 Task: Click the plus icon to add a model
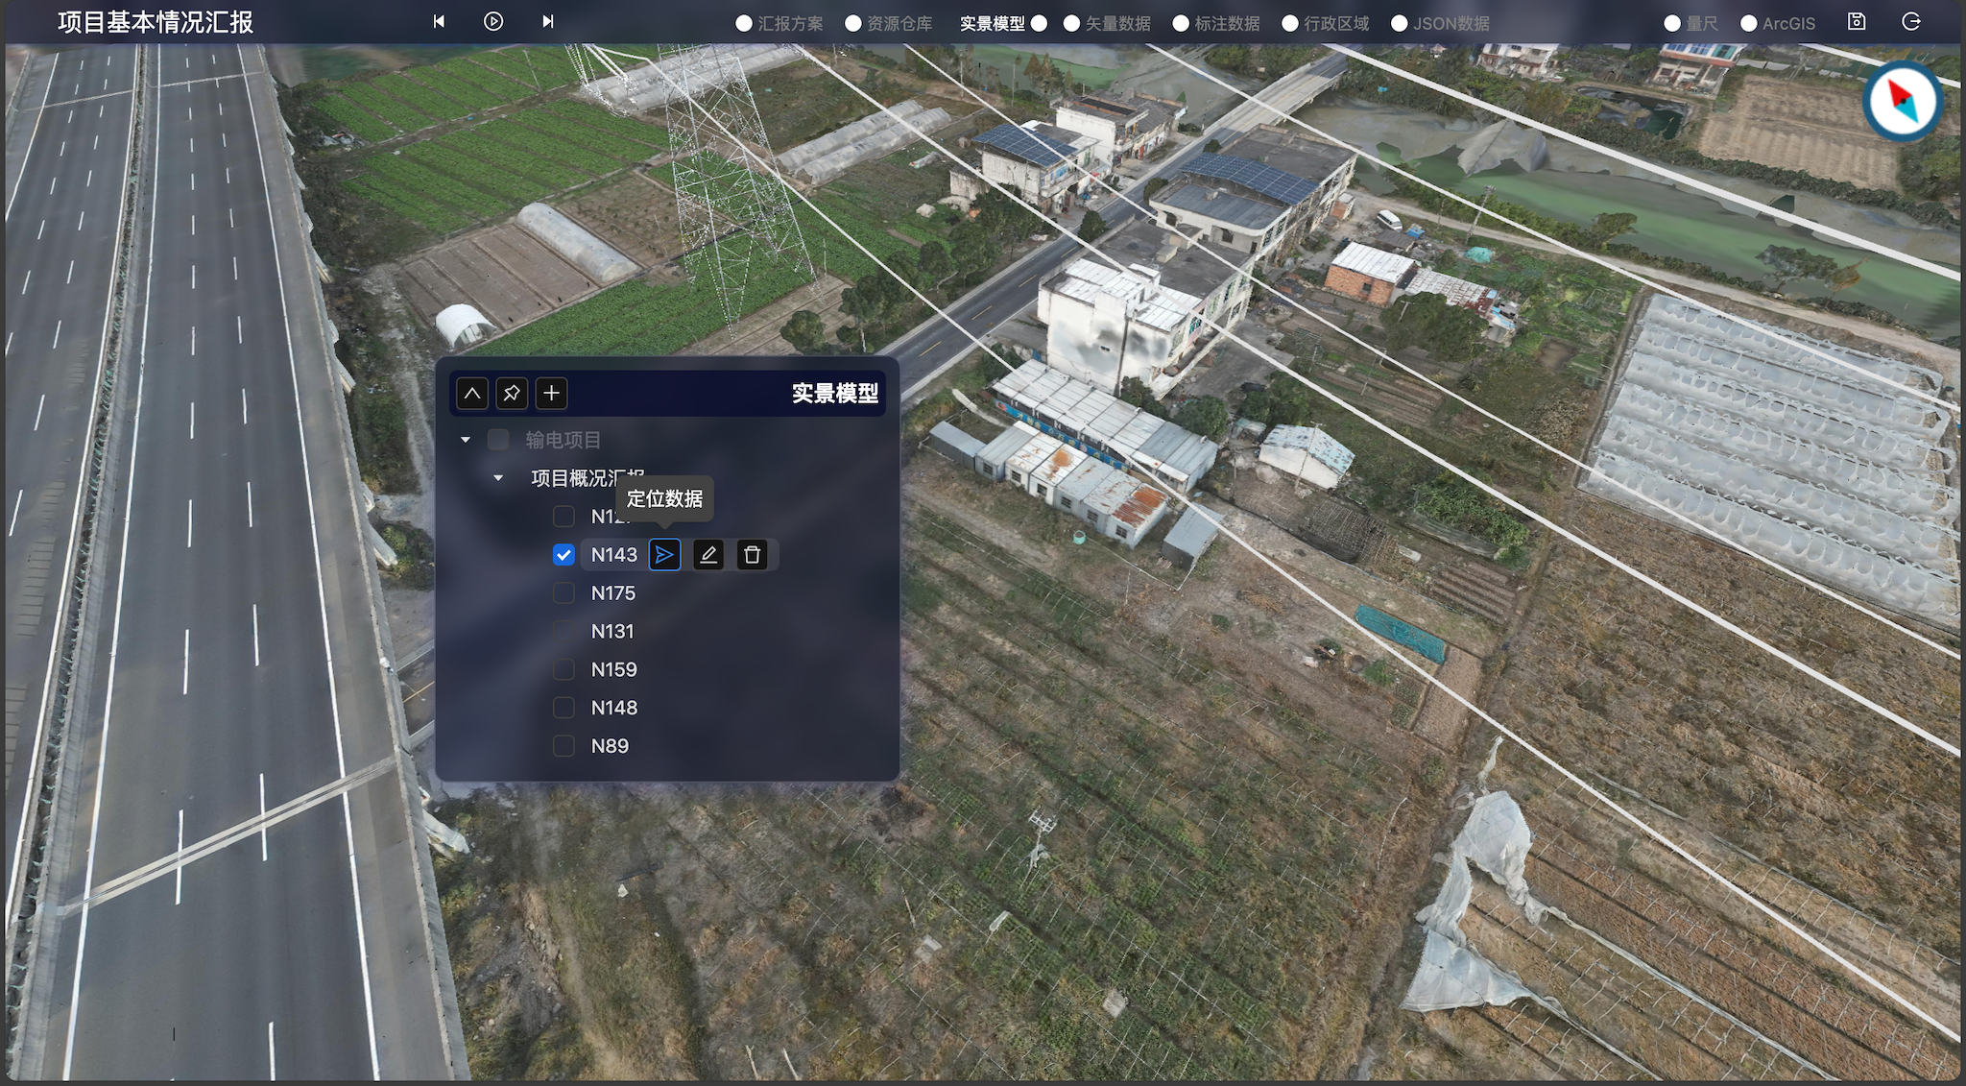(551, 393)
